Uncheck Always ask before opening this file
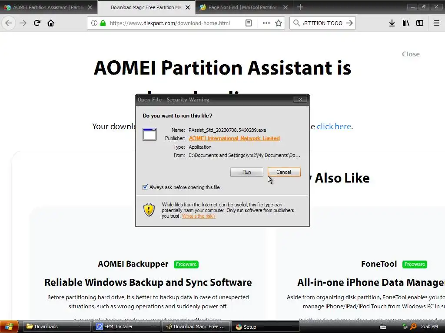 [x=145, y=187]
